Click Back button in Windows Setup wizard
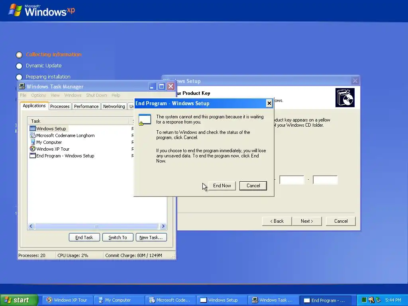Viewport: 408px width, 306px height. click(277, 221)
